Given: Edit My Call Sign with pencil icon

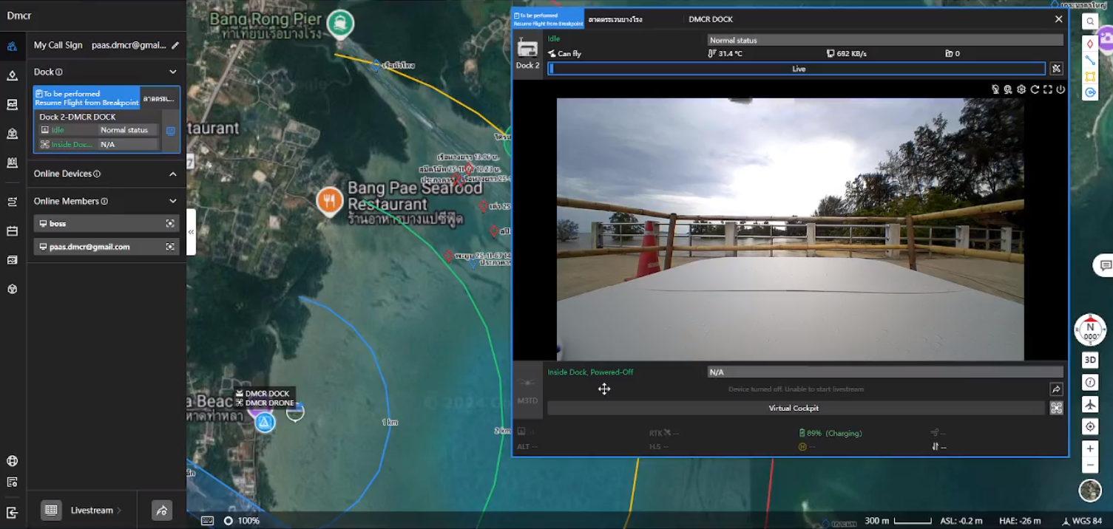Looking at the screenshot, I should click(x=175, y=45).
